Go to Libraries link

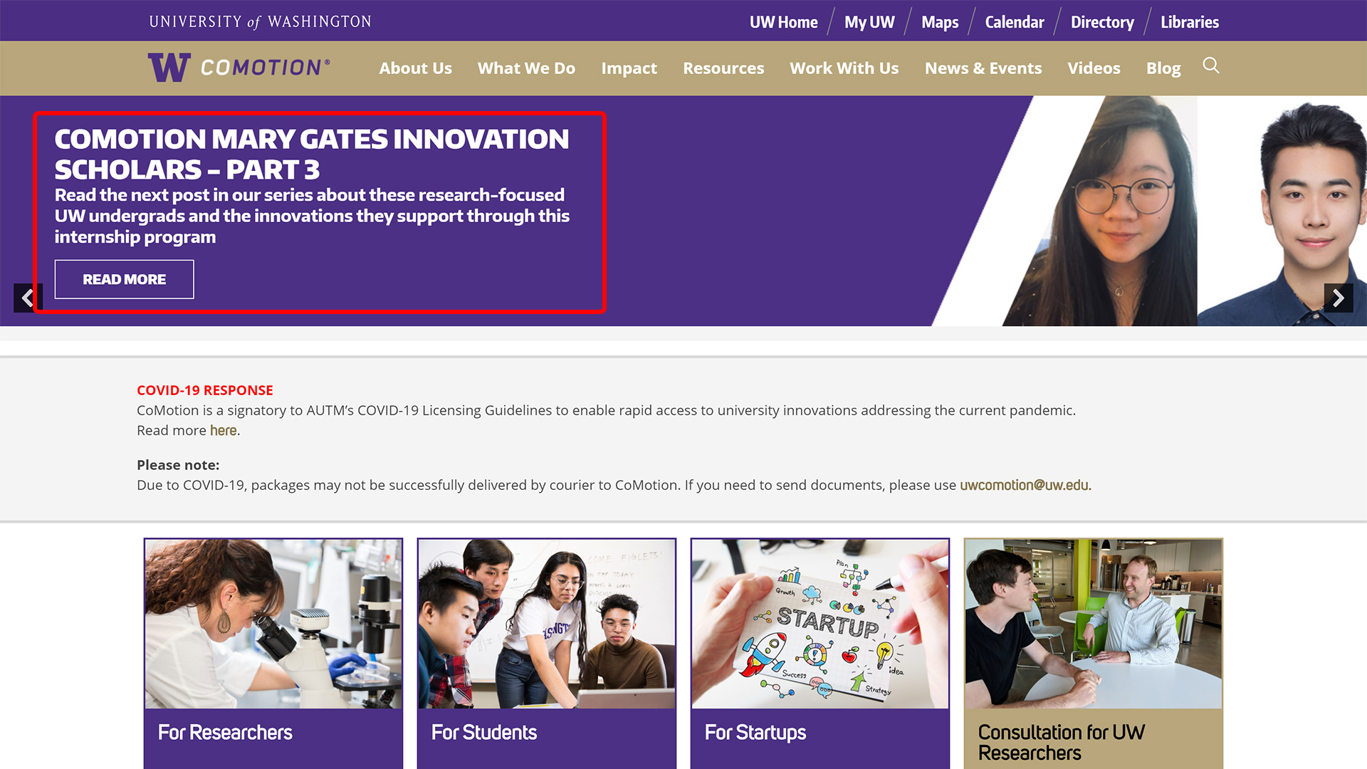[1190, 22]
